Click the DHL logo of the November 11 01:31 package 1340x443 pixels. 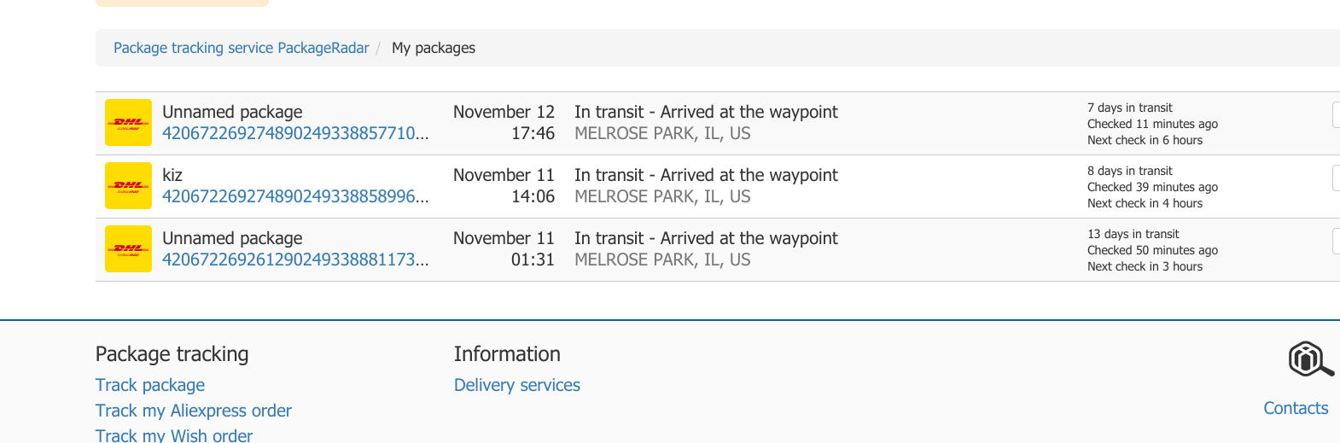[128, 249]
